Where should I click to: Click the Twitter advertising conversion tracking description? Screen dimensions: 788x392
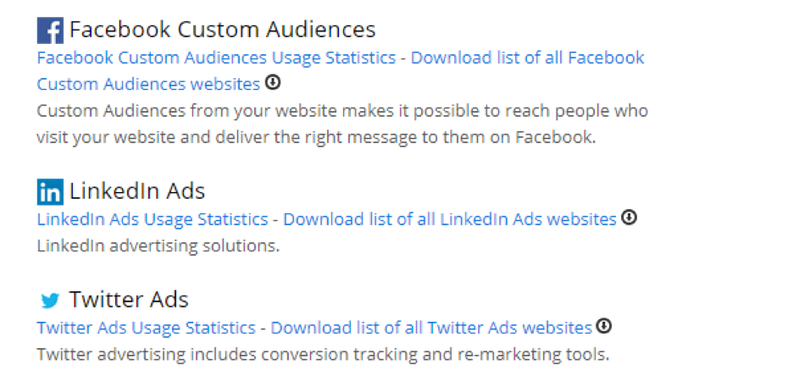(x=322, y=354)
